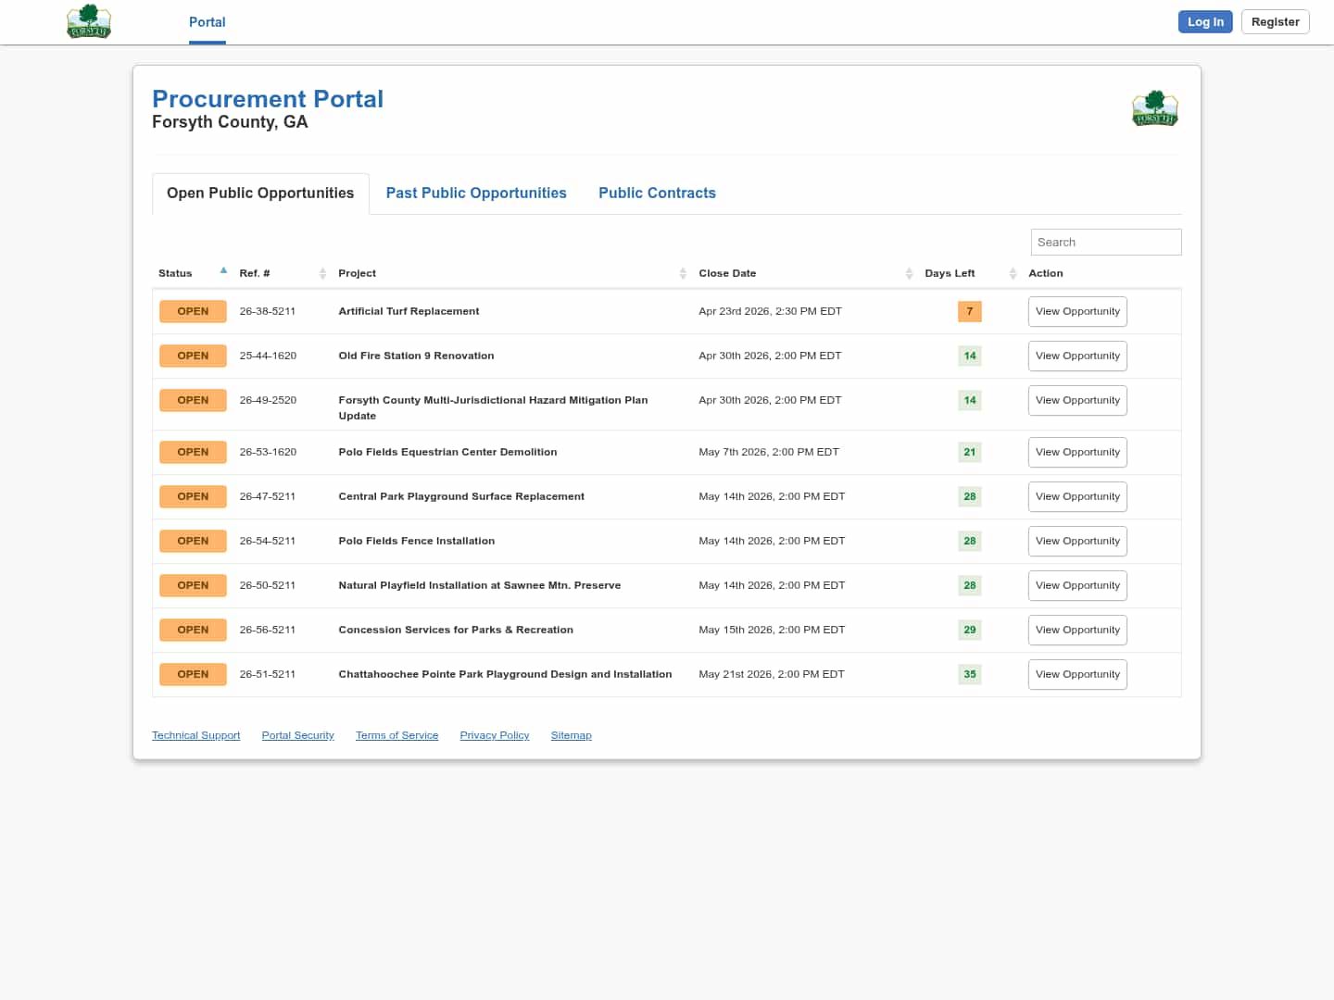Open the Technical Support link
This screenshot has width=1334, height=1000.
tap(195, 735)
